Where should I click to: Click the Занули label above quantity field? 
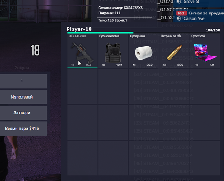pos(22,68)
